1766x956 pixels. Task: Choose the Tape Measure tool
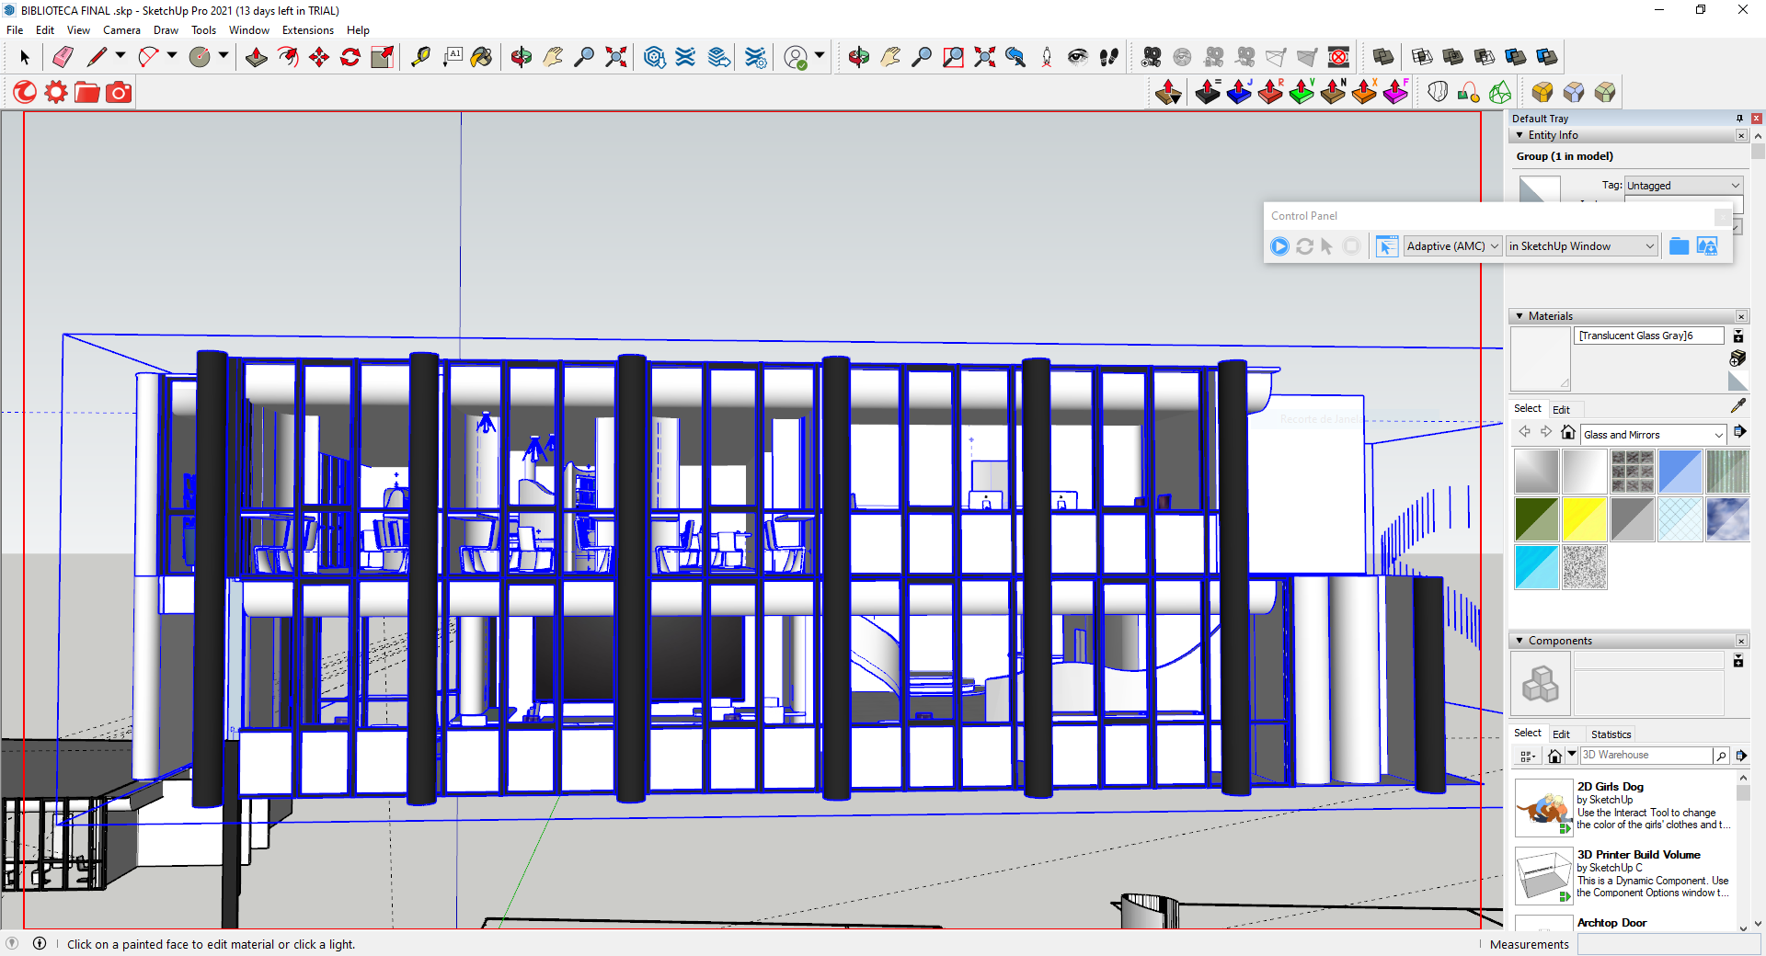pos(420,57)
